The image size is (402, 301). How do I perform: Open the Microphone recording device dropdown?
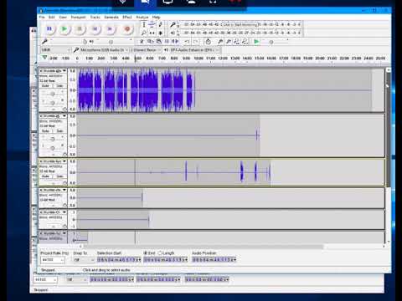pos(104,50)
